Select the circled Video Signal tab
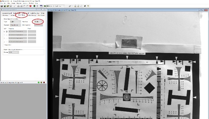This screenshot has height=119, width=209. (x=21, y=15)
